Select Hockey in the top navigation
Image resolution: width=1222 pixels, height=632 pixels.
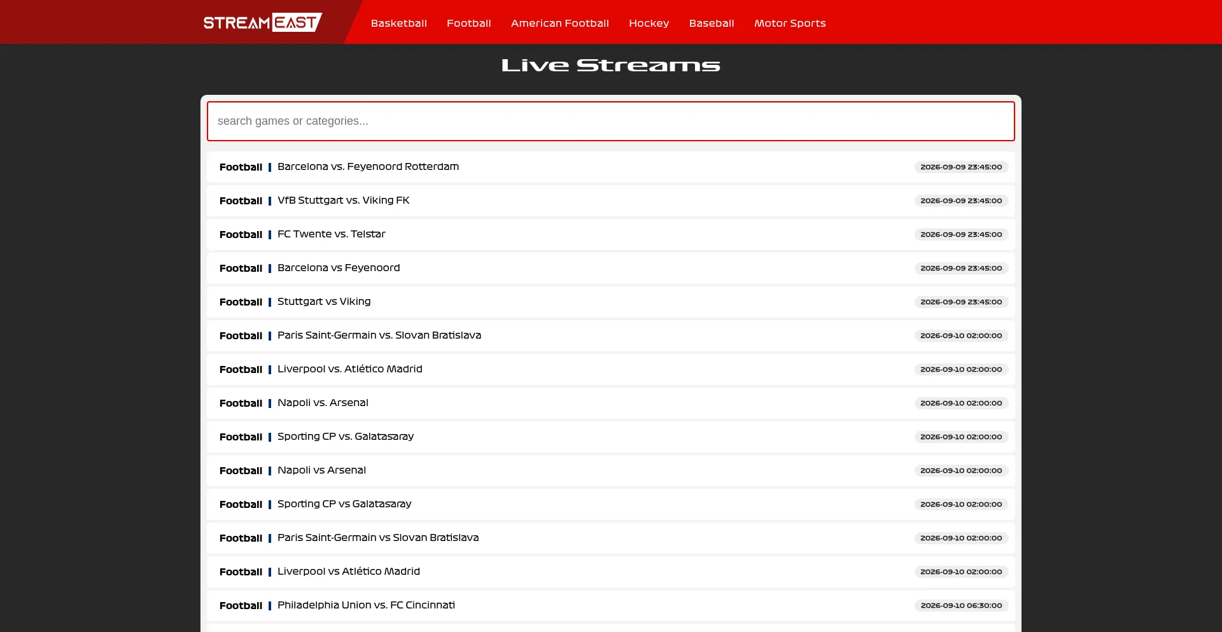click(649, 24)
